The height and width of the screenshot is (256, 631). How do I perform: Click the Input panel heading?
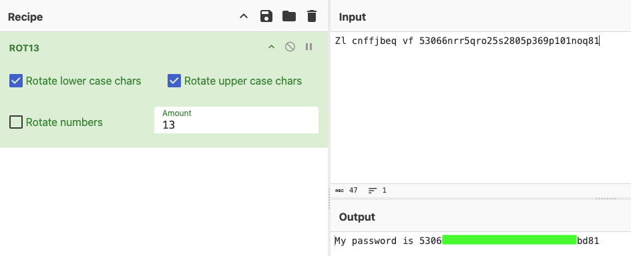pyautogui.click(x=352, y=17)
